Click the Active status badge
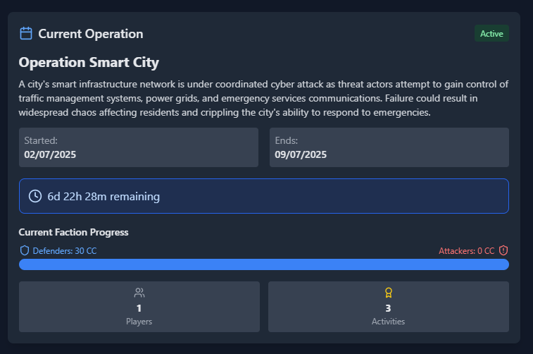 point(491,33)
